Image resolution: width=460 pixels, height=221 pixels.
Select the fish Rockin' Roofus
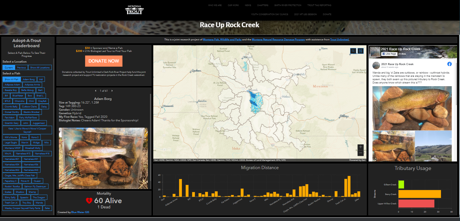click(x=12, y=187)
